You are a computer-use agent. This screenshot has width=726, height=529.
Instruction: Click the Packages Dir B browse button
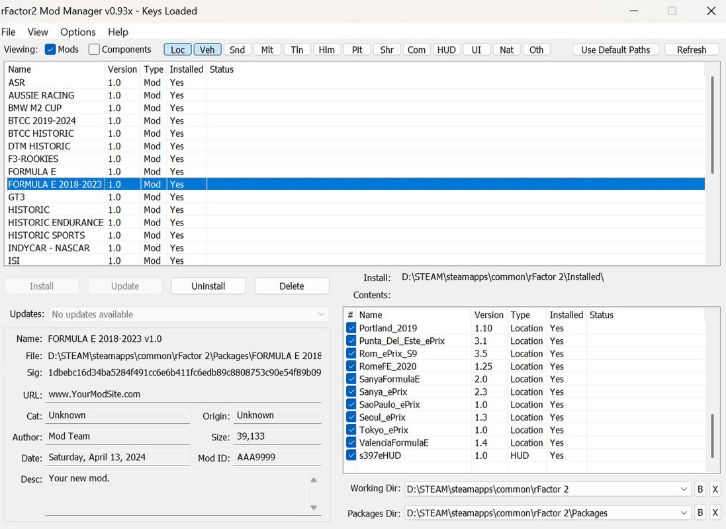700,513
